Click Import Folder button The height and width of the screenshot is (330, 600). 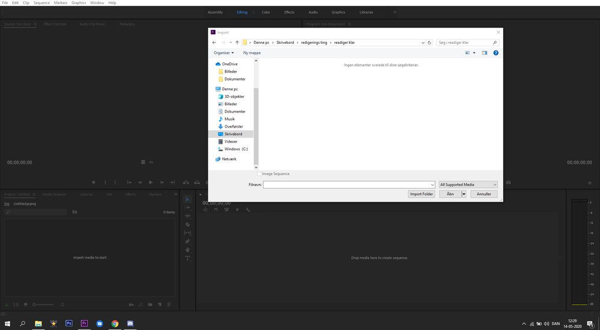[421, 194]
